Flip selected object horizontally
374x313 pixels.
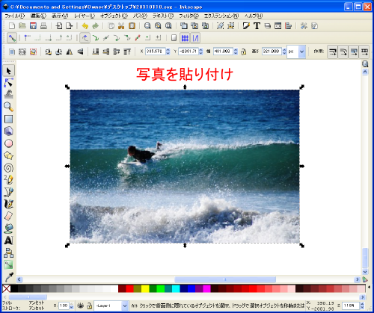[70, 52]
